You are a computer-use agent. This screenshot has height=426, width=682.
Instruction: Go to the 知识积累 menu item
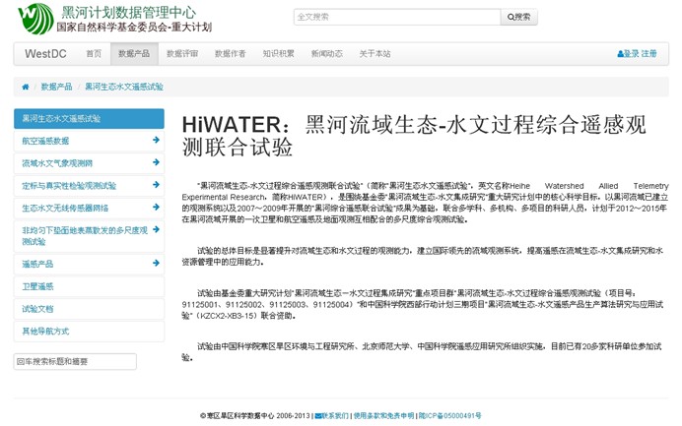[x=278, y=54]
